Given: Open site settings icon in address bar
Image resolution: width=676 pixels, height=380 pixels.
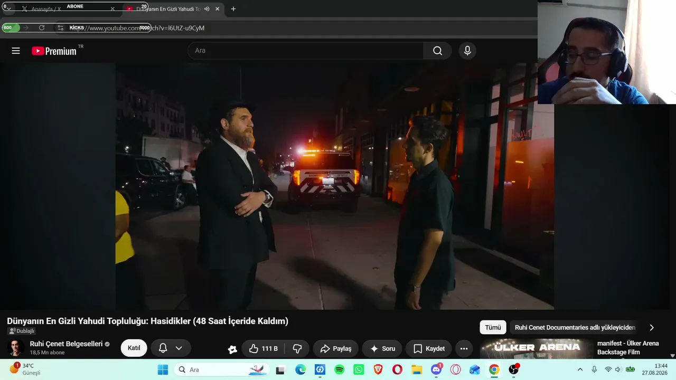Looking at the screenshot, I should (x=61, y=28).
